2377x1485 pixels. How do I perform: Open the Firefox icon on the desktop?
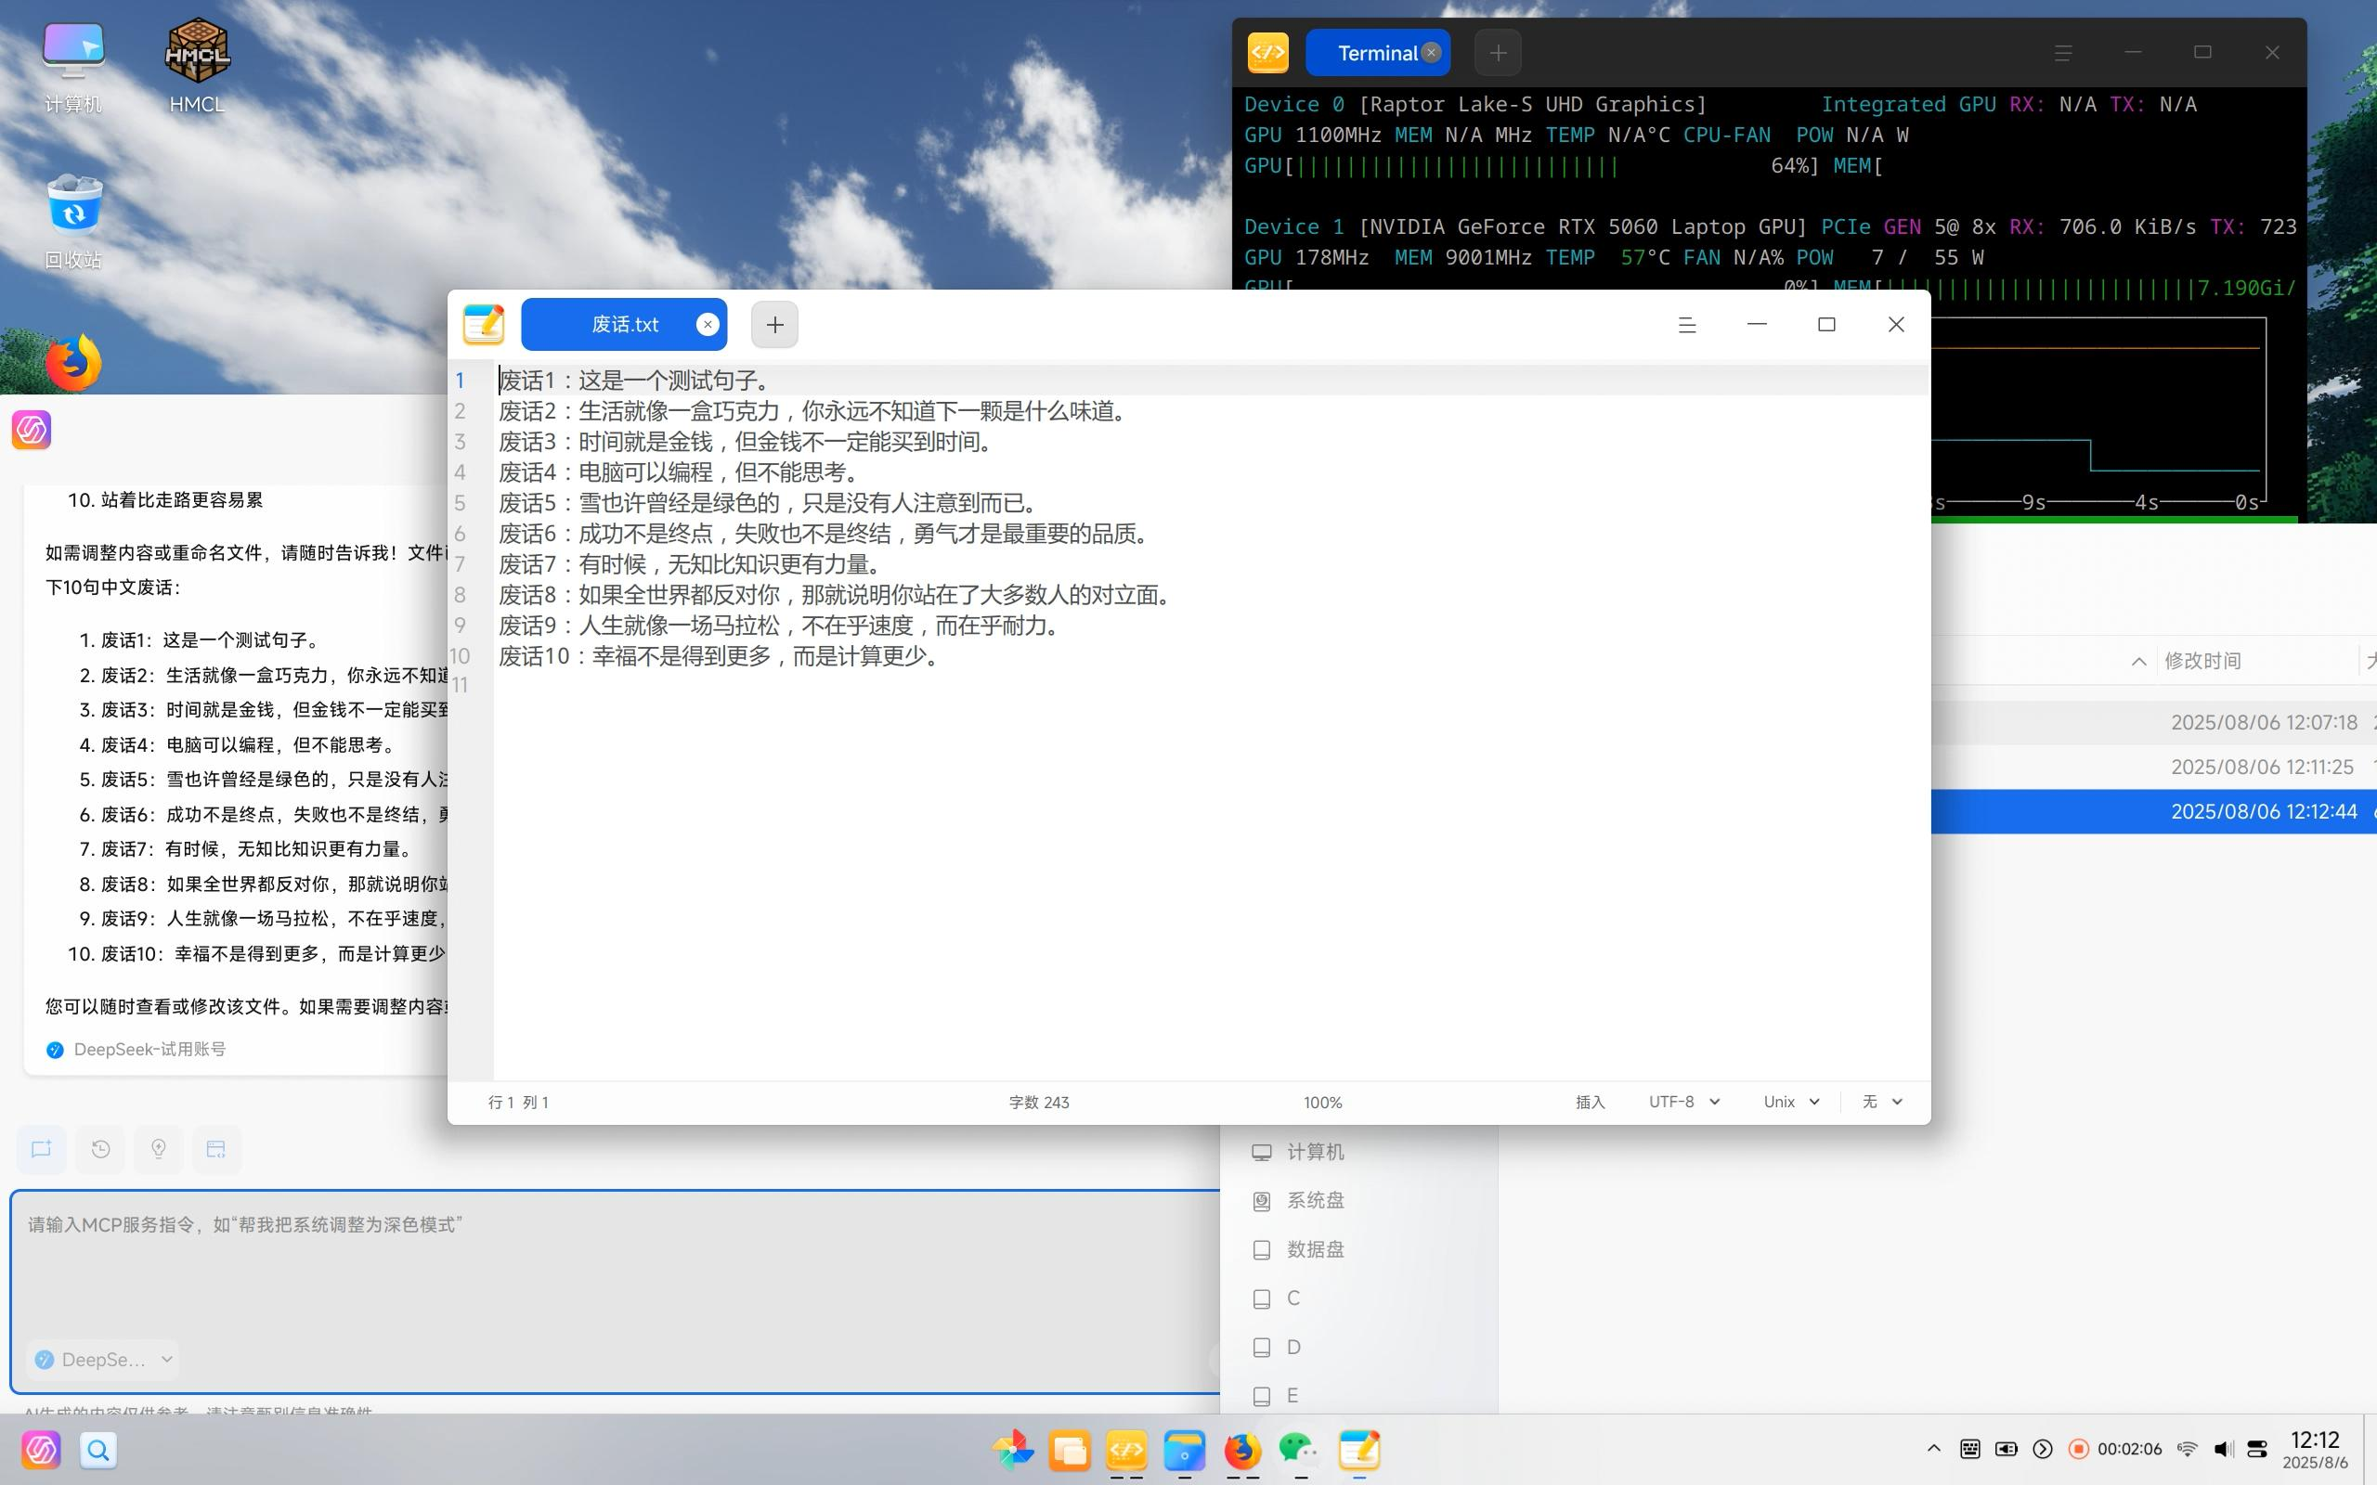coord(73,364)
